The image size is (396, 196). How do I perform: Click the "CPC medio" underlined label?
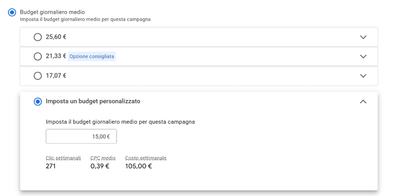[x=102, y=158]
